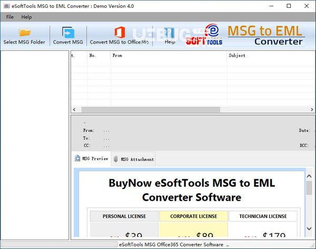The height and width of the screenshot is (249, 316).
Task: Click the From: label in header pane
Action: [x=88, y=131]
